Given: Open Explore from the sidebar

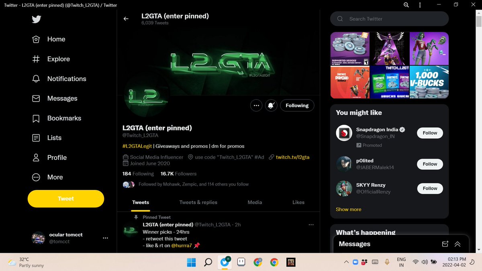Looking at the screenshot, I should pyautogui.click(x=51, y=59).
